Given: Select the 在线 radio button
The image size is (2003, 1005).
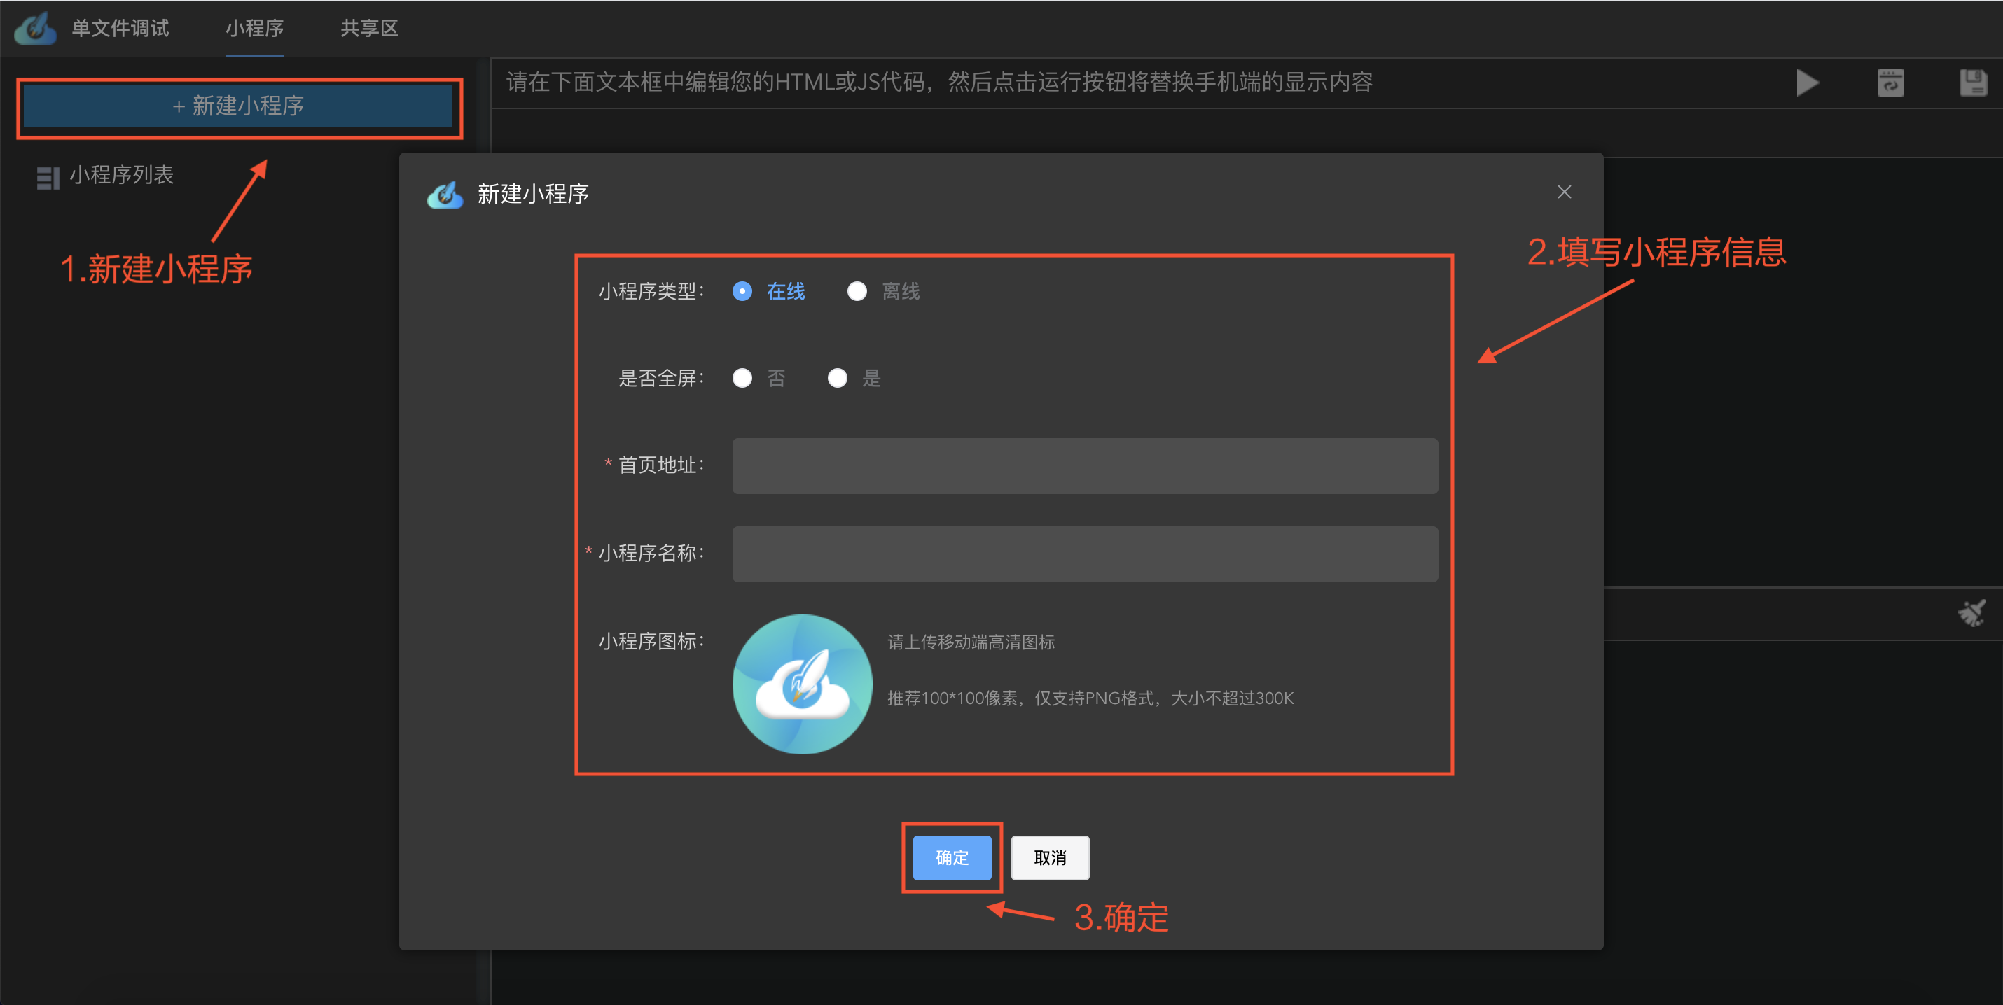Looking at the screenshot, I should [x=742, y=291].
